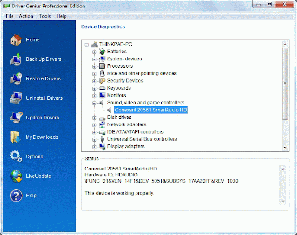Open LiveUpdate sidebar label
Screen dimensions: 297x235
[39, 176]
